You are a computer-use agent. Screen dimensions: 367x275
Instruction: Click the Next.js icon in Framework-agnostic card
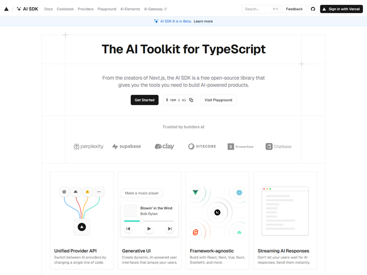click(217, 213)
